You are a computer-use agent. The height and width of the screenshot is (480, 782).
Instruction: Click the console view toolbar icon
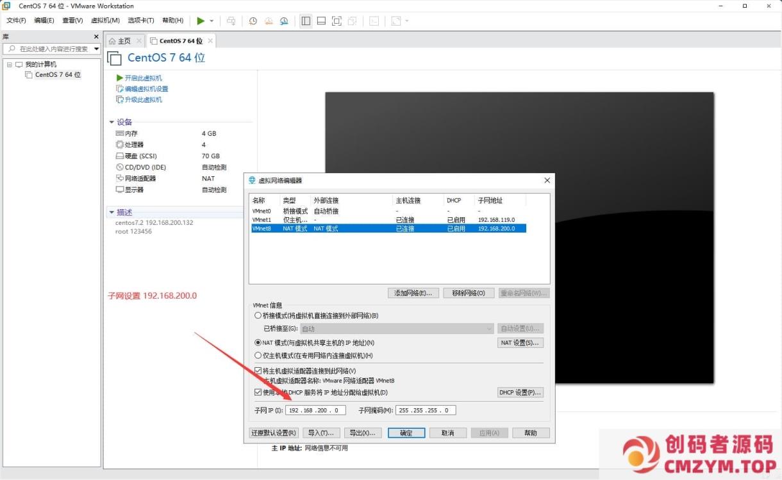tap(374, 21)
